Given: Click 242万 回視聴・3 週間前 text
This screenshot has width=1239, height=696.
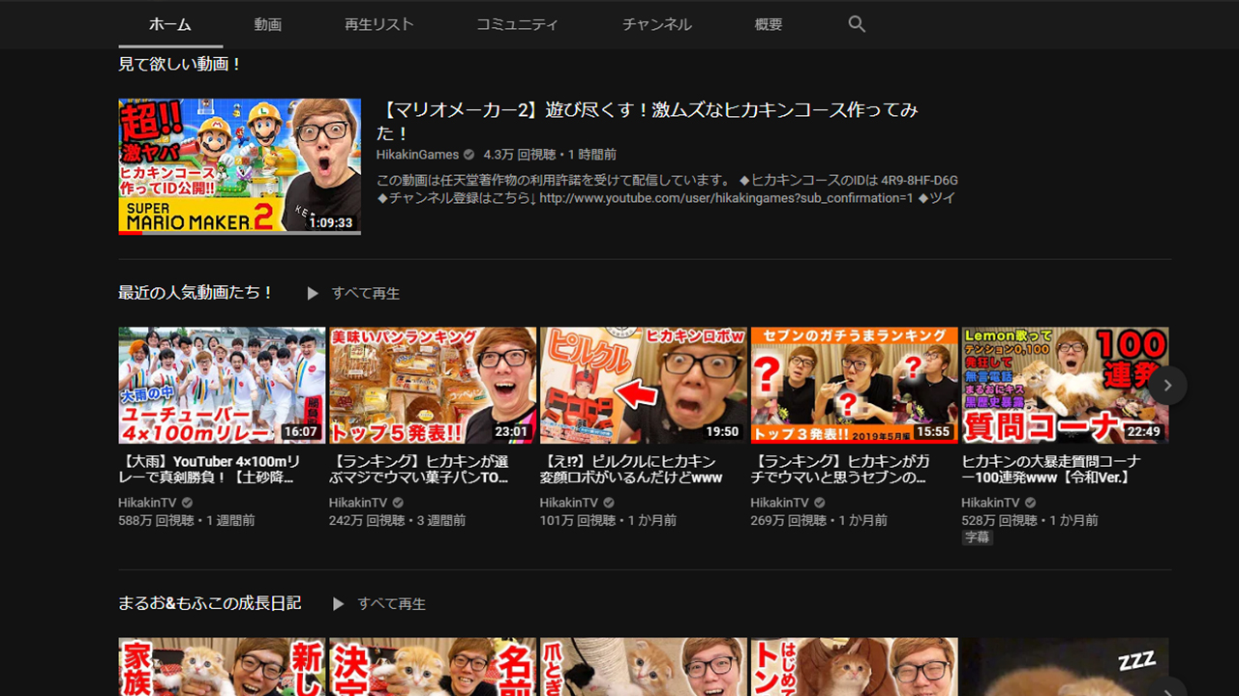Looking at the screenshot, I should (397, 520).
